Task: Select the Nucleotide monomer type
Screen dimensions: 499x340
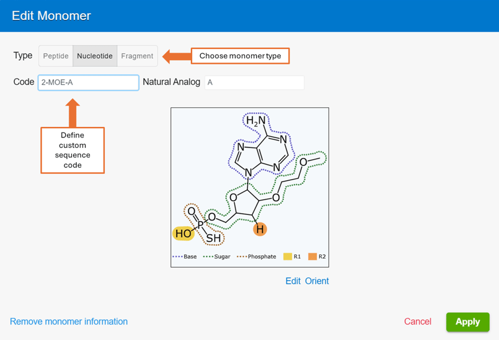Action: [95, 56]
